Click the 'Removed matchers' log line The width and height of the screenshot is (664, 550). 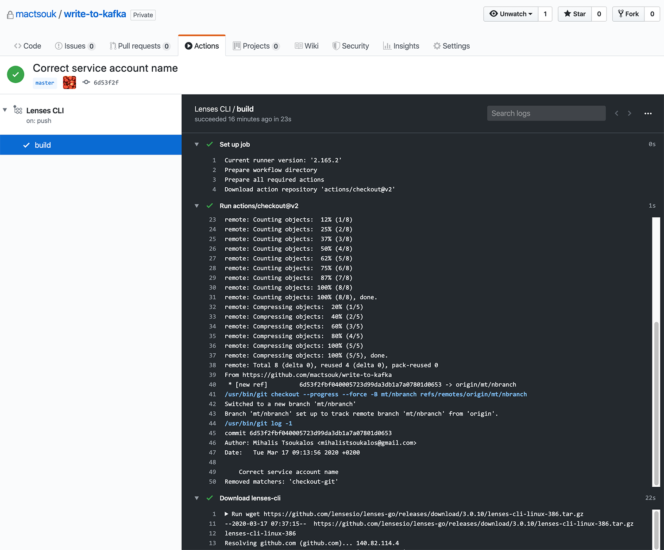click(x=281, y=482)
